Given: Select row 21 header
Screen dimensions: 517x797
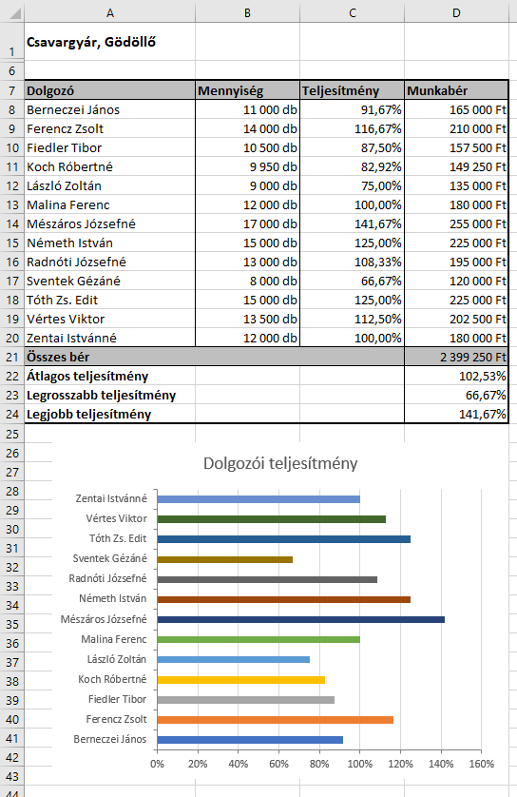Looking at the screenshot, I should tap(11, 358).
